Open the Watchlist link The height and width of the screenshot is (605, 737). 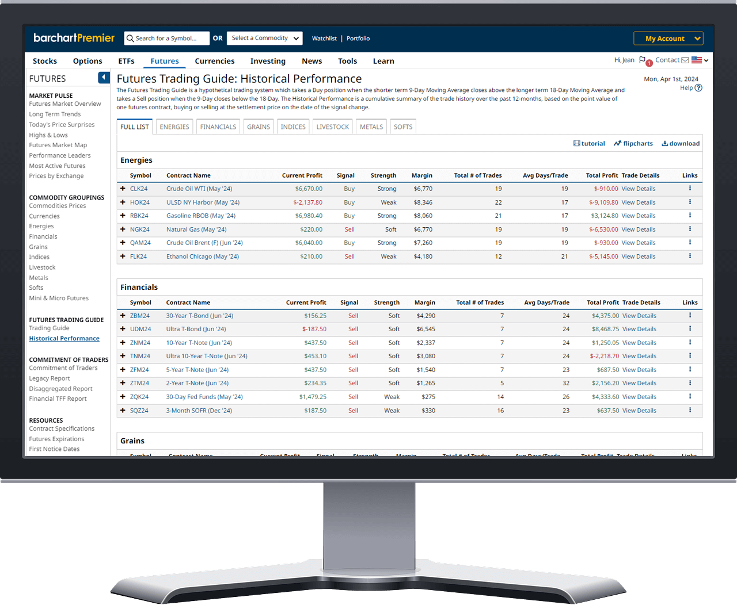(324, 39)
